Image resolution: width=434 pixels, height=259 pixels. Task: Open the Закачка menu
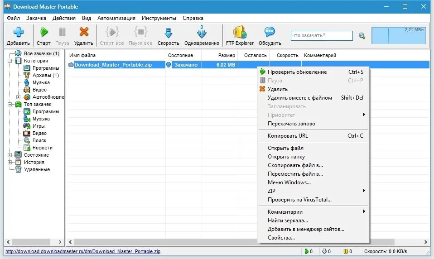pyautogui.click(x=36, y=18)
